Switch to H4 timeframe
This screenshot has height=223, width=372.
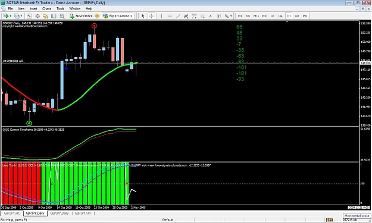coord(280,16)
